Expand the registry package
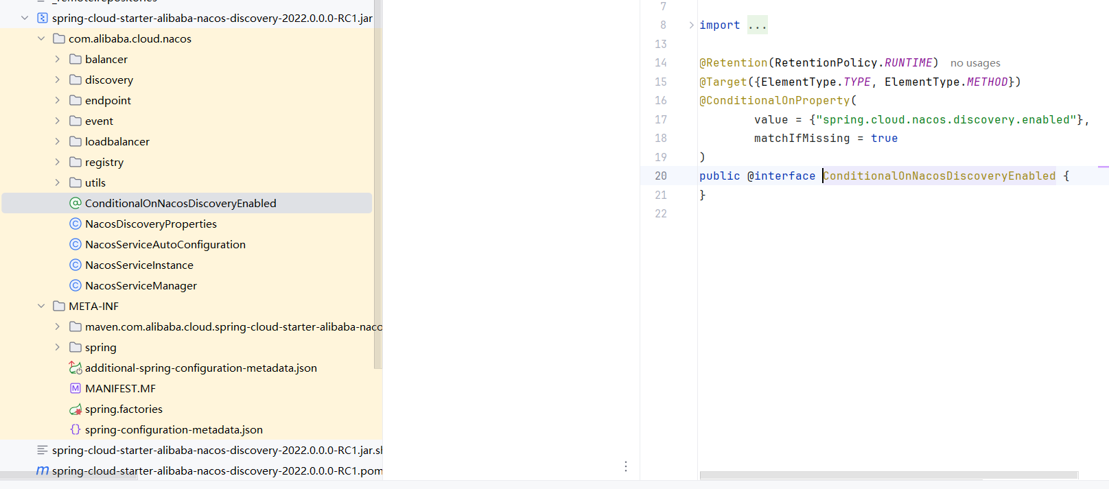 [58, 162]
